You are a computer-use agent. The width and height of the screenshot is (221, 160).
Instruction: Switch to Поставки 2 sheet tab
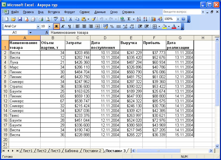92,151
